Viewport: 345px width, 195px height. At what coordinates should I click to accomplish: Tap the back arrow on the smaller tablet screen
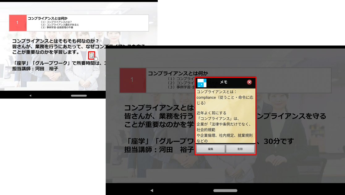[30, 96]
